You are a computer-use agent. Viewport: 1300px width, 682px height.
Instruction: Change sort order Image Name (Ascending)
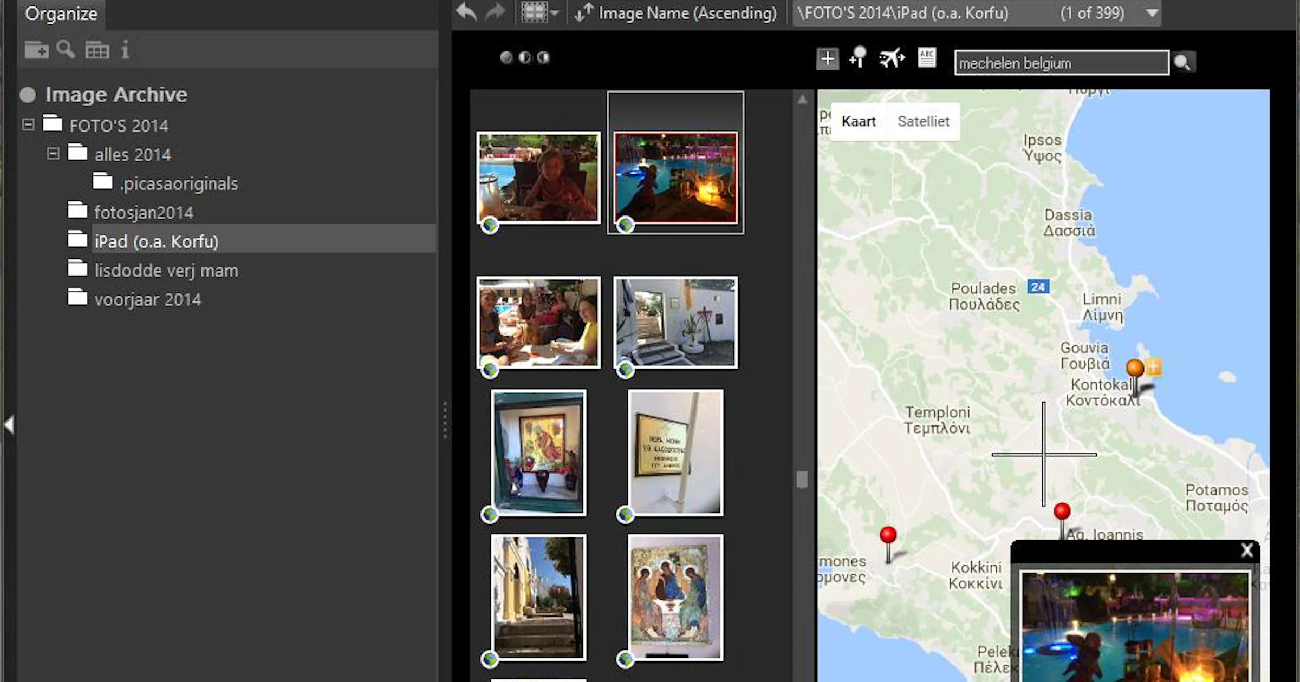point(675,13)
